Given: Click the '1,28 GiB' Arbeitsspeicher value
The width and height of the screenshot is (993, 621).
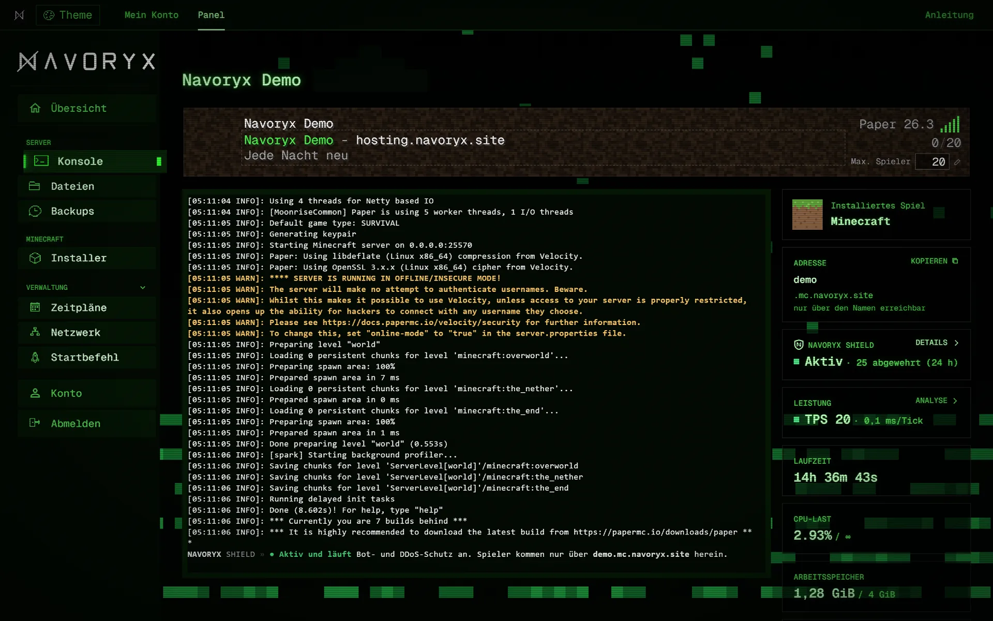Looking at the screenshot, I should 824,594.
